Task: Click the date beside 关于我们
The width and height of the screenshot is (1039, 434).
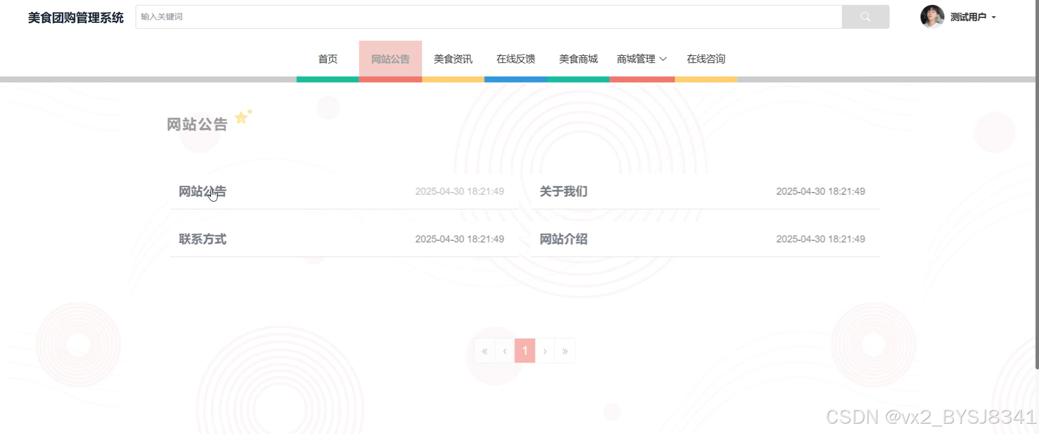Action: tap(820, 192)
